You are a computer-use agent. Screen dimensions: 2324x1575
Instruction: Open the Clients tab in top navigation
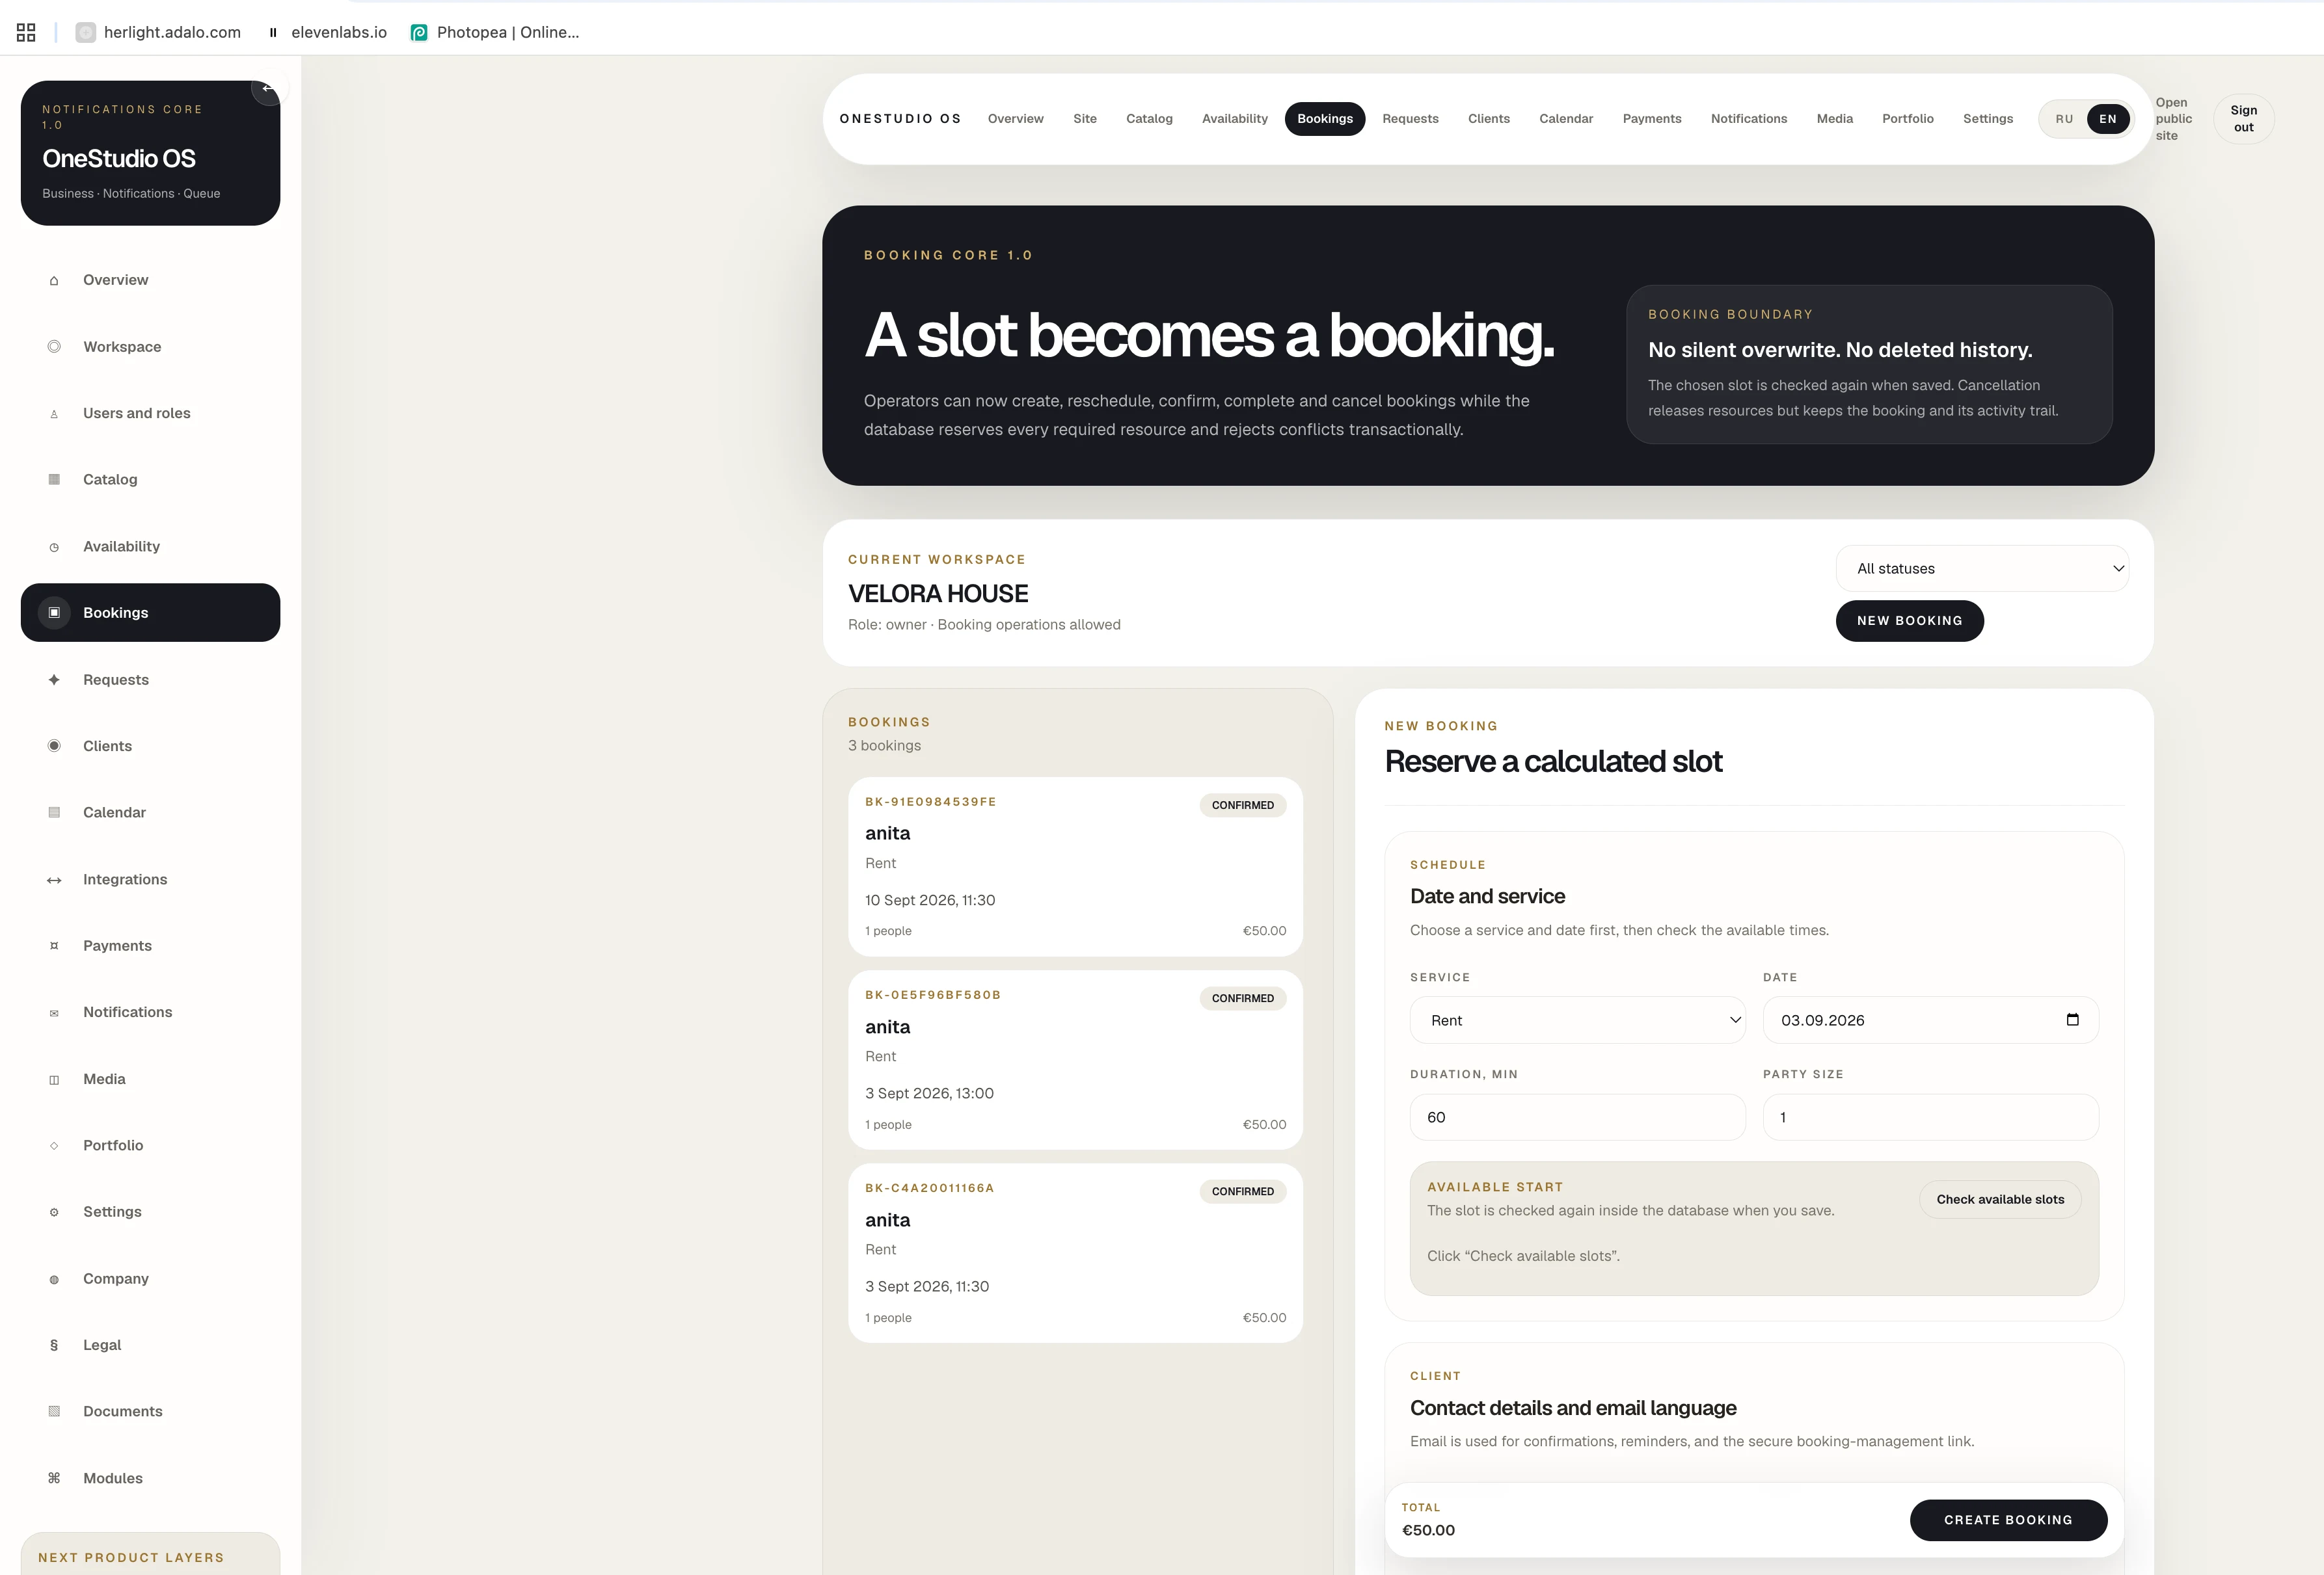tap(1488, 119)
